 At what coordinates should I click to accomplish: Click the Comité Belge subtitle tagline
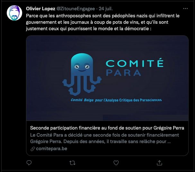116,100
